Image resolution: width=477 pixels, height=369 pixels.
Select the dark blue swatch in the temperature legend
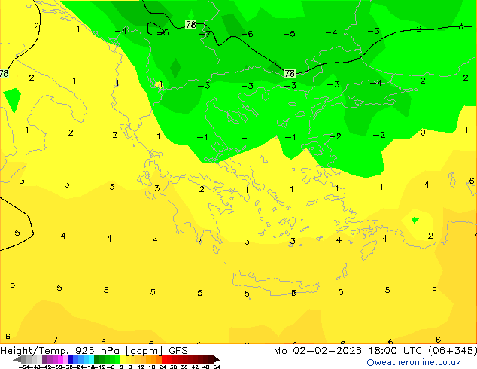71,359
